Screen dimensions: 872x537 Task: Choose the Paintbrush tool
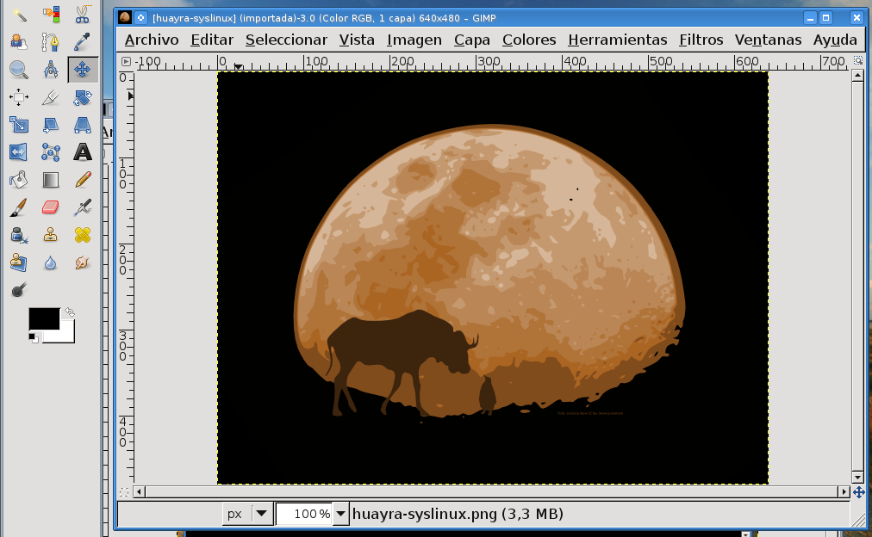[x=18, y=207]
